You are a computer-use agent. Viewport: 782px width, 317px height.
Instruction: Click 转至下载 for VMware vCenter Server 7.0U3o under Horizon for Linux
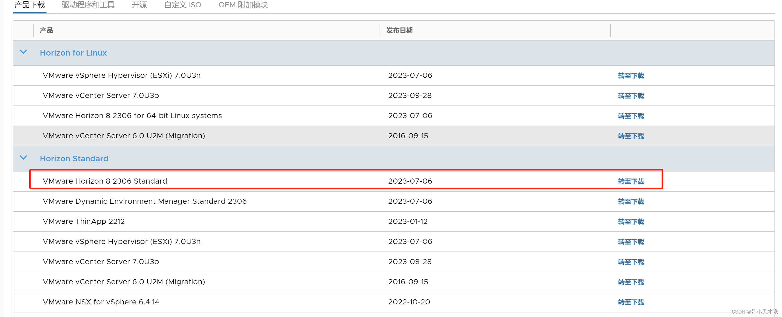tap(631, 96)
